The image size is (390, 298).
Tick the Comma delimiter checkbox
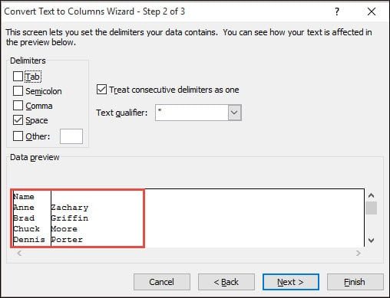[18, 106]
